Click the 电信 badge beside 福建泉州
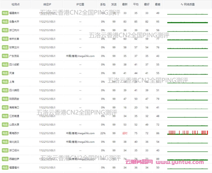The height and width of the screenshot is (173, 212). pyautogui.click(x=5, y=13)
